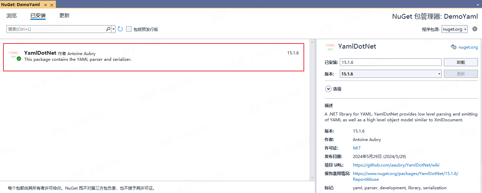Expand the 选项 options section

[328, 89]
